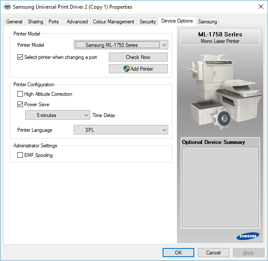Click the ML-1750 Series header text

pyautogui.click(x=220, y=34)
